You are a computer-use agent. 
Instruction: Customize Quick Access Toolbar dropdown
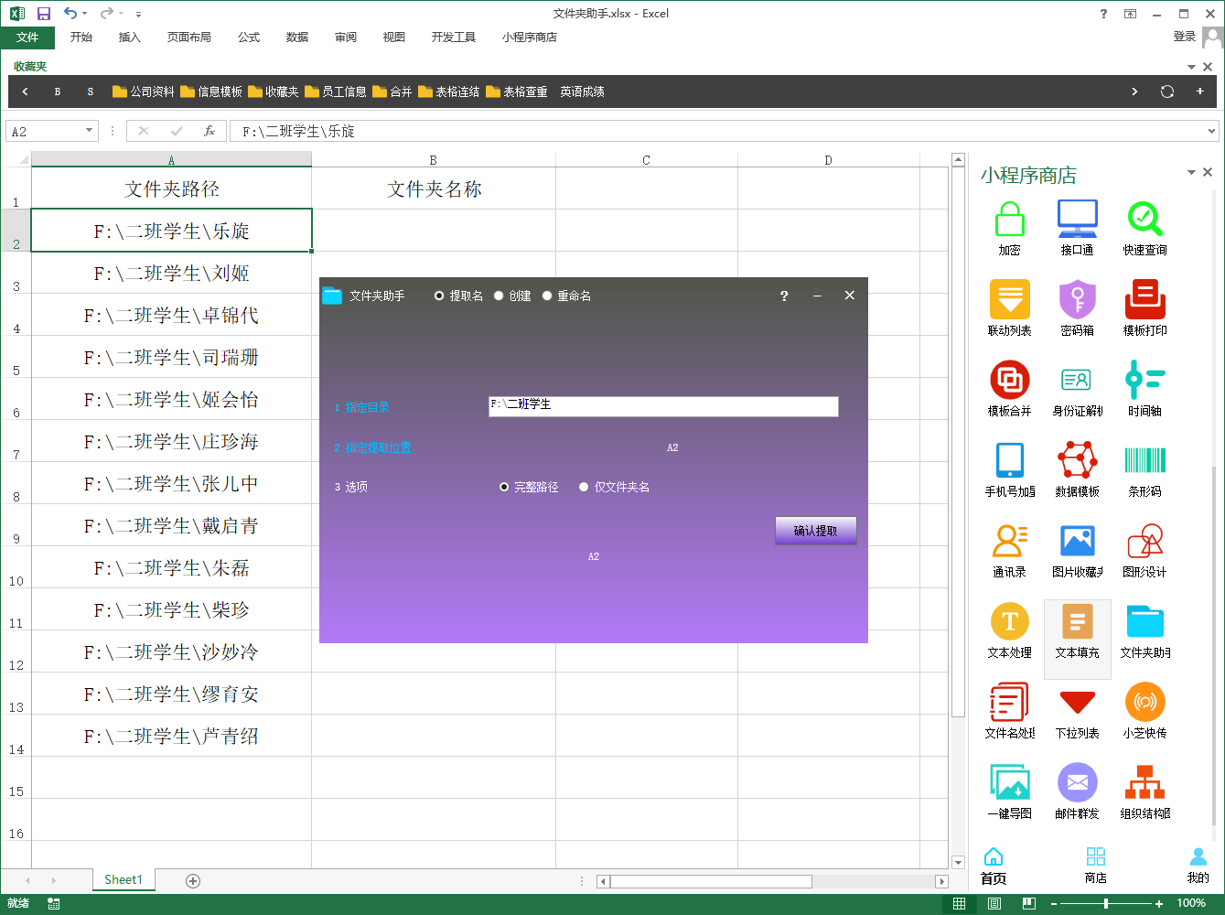(x=138, y=15)
